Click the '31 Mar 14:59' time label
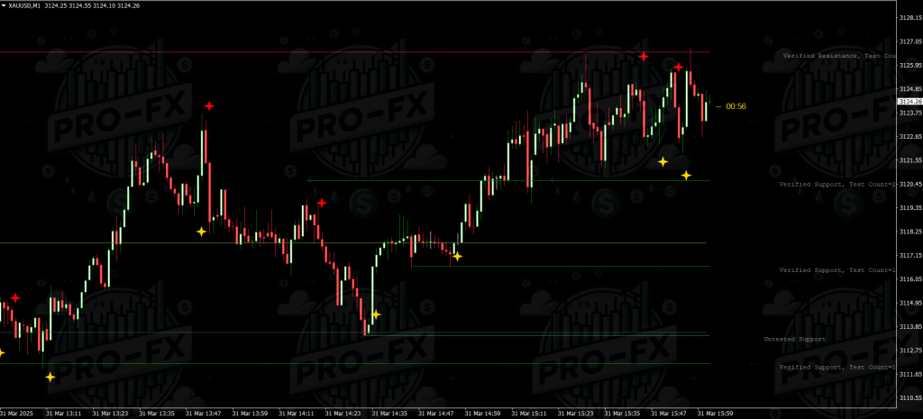923x419 pixels. click(483, 414)
